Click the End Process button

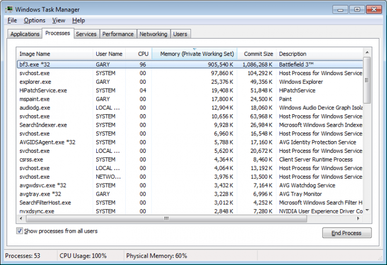[347, 233]
